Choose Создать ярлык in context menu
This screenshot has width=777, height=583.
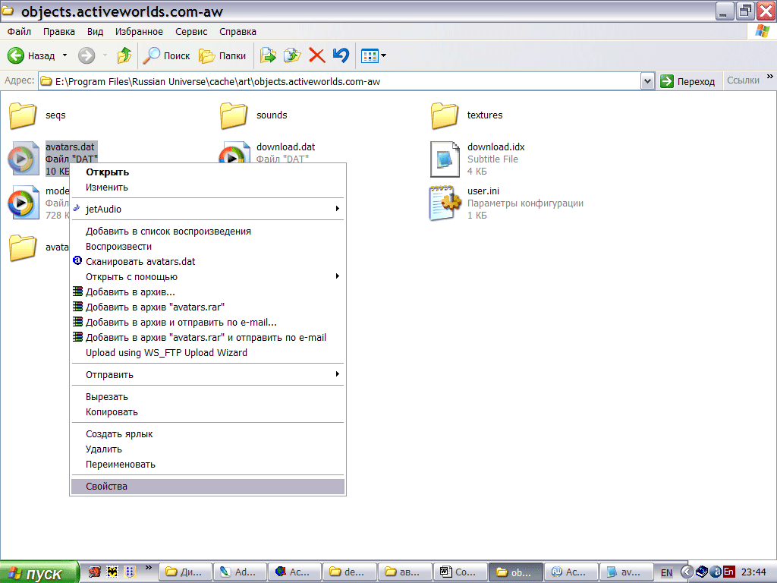click(x=208, y=433)
